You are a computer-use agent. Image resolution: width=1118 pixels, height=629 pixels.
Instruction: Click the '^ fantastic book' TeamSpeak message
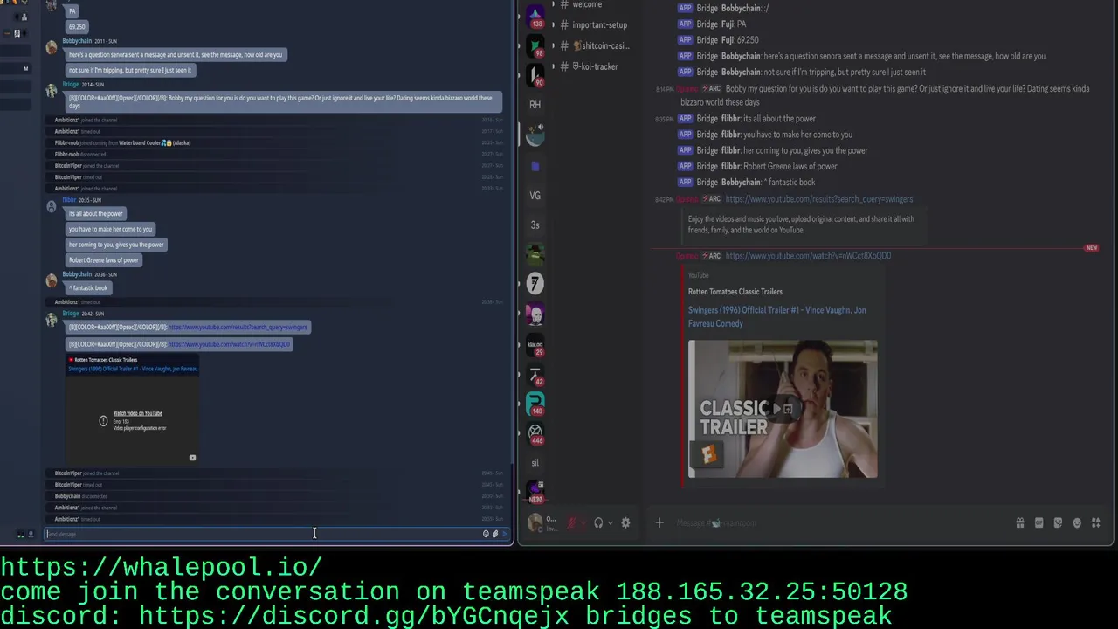click(88, 288)
